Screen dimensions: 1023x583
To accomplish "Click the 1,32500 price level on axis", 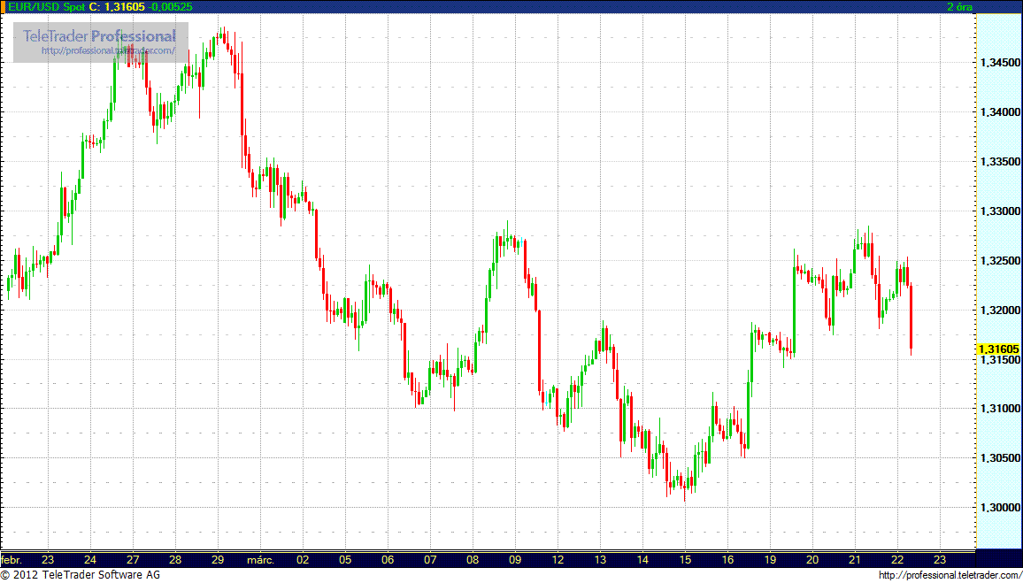I will click(998, 261).
